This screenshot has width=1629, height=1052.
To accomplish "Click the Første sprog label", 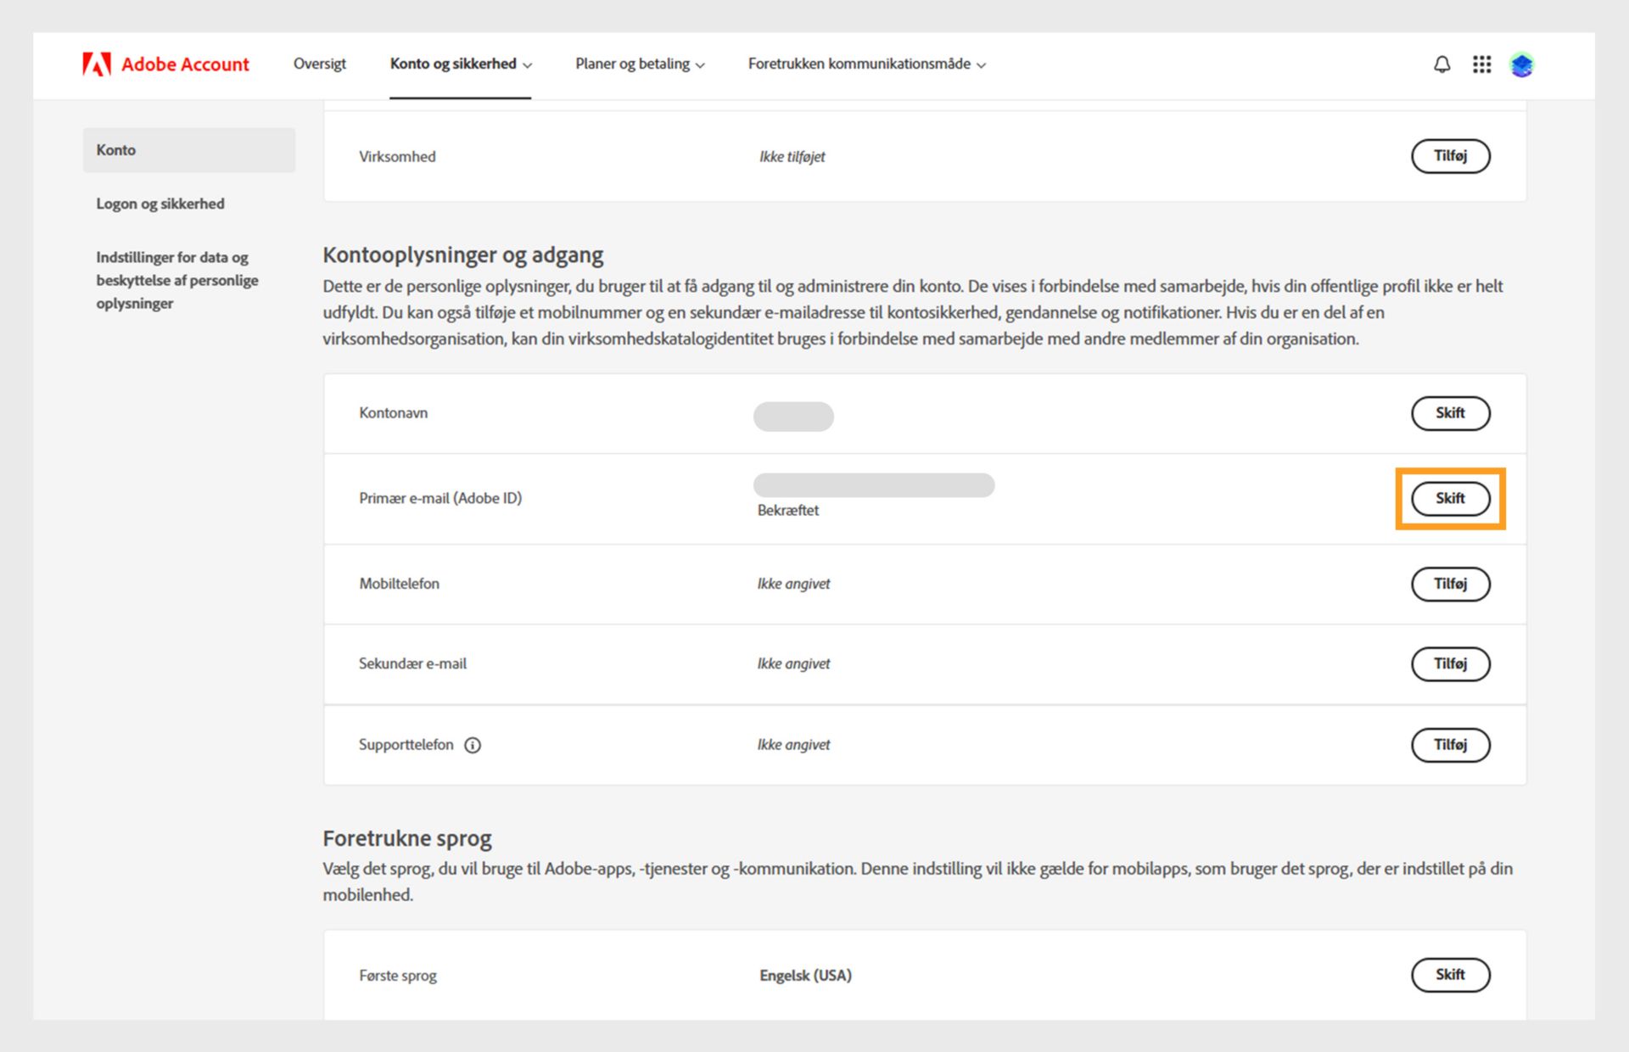I will pos(397,976).
